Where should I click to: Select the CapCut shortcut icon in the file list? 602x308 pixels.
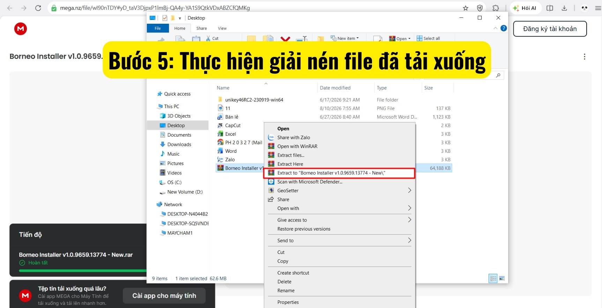pyautogui.click(x=220, y=126)
